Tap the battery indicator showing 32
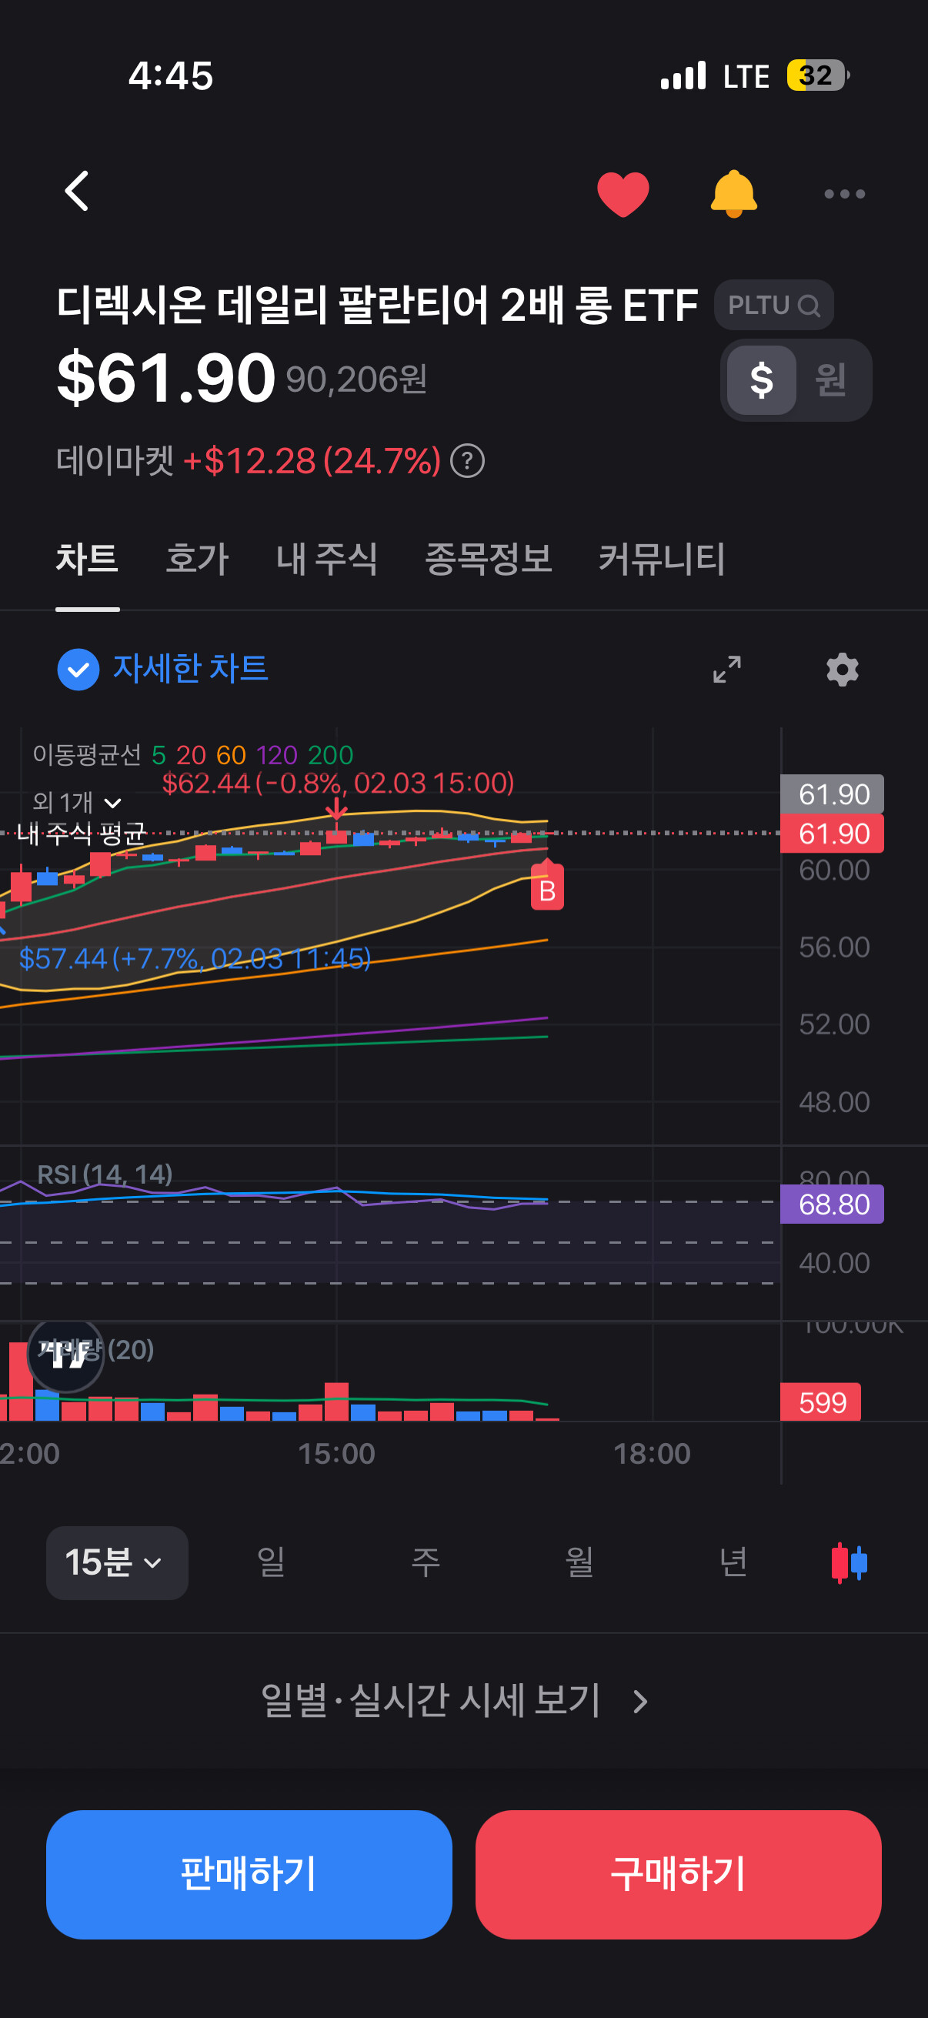This screenshot has width=928, height=2018. [x=818, y=75]
